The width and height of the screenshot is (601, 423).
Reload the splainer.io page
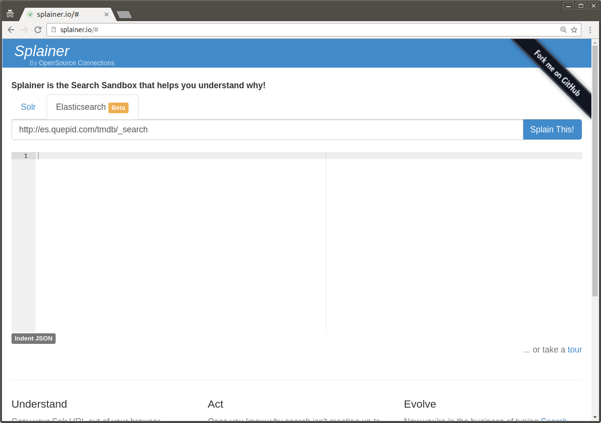tap(38, 30)
